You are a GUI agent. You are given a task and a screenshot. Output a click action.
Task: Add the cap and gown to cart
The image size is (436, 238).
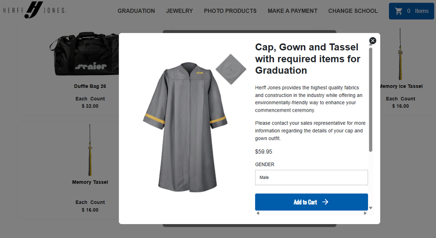tap(305, 202)
